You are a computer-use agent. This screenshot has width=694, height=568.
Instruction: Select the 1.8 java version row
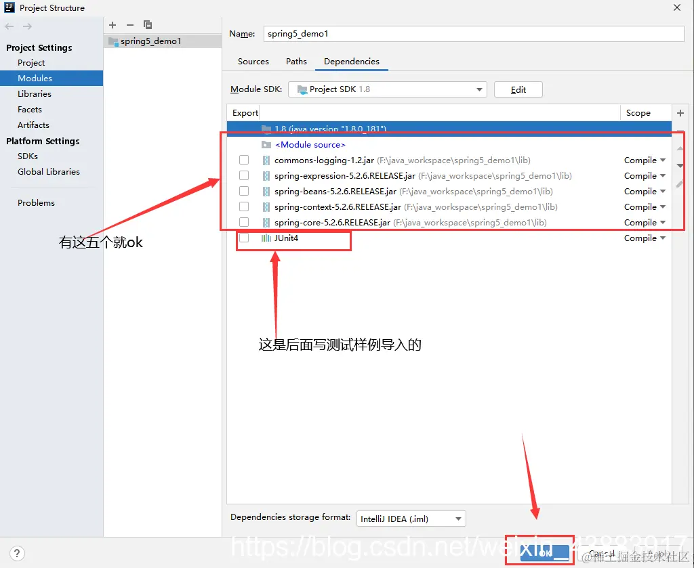[x=449, y=129]
